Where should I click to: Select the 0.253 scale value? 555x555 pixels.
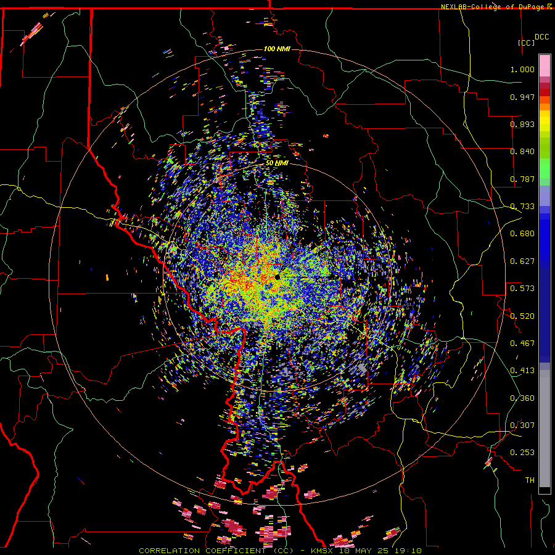pos(522,453)
